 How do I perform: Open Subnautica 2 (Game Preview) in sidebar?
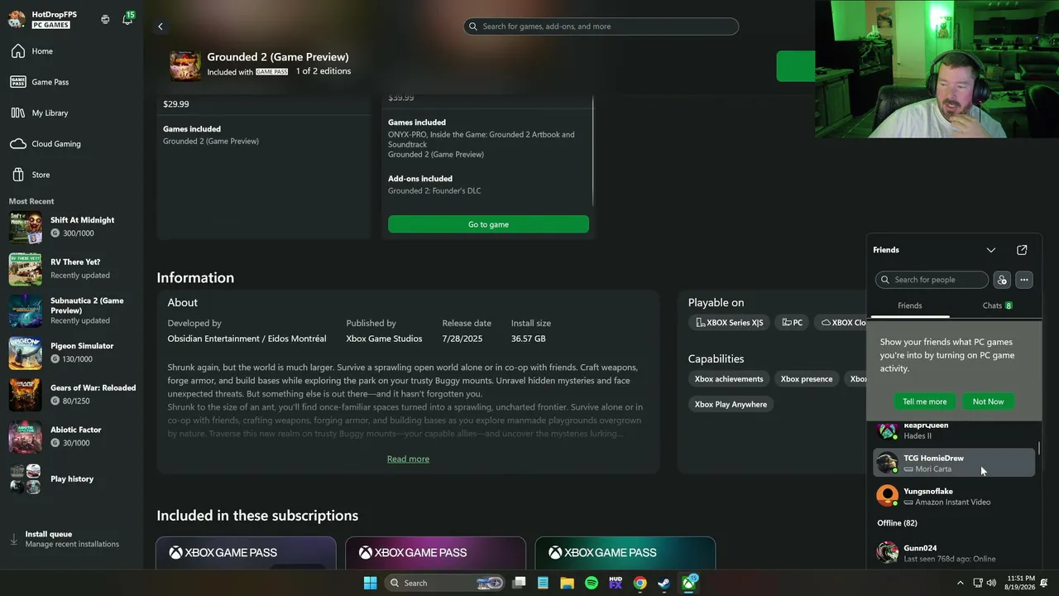tap(72, 310)
